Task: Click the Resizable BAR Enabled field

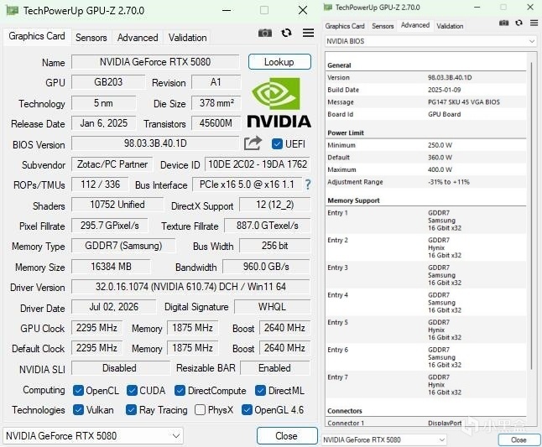Action: tap(275, 368)
